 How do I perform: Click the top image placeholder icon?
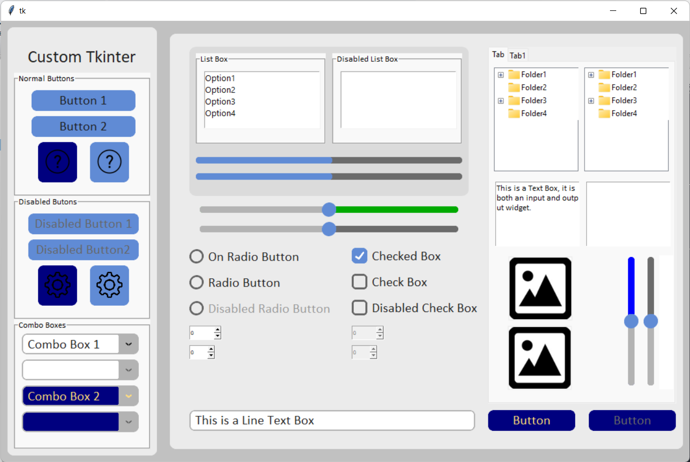[540, 289]
